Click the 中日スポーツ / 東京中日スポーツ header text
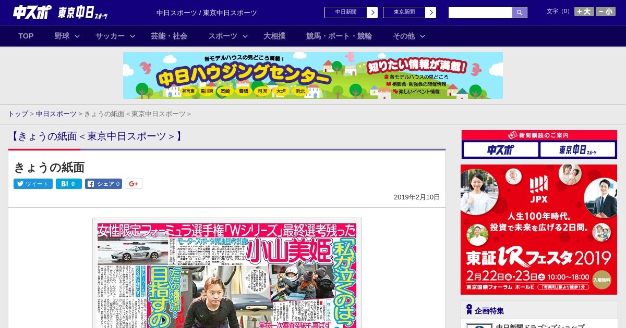This screenshot has height=328, width=626. pyautogui.click(x=207, y=12)
